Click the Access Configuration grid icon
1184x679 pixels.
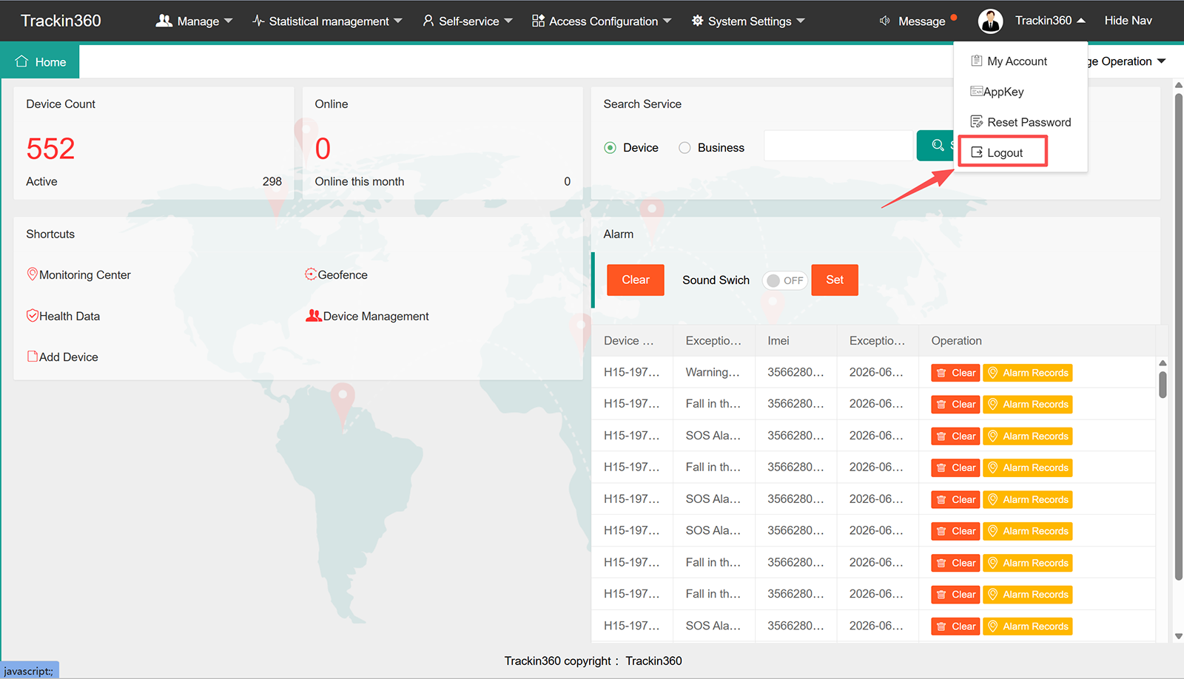tap(538, 21)
